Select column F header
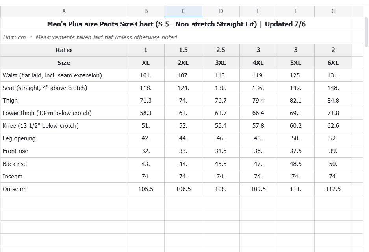Screen dimensions: 369x252 296,11
